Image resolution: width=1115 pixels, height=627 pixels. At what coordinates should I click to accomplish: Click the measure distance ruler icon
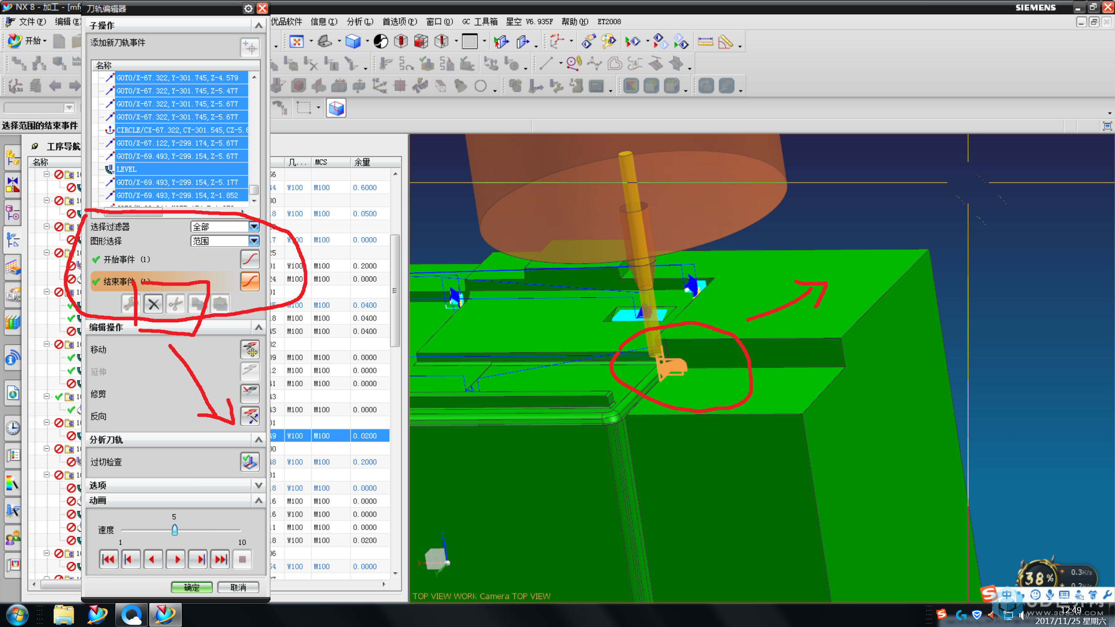pos(705,42)
